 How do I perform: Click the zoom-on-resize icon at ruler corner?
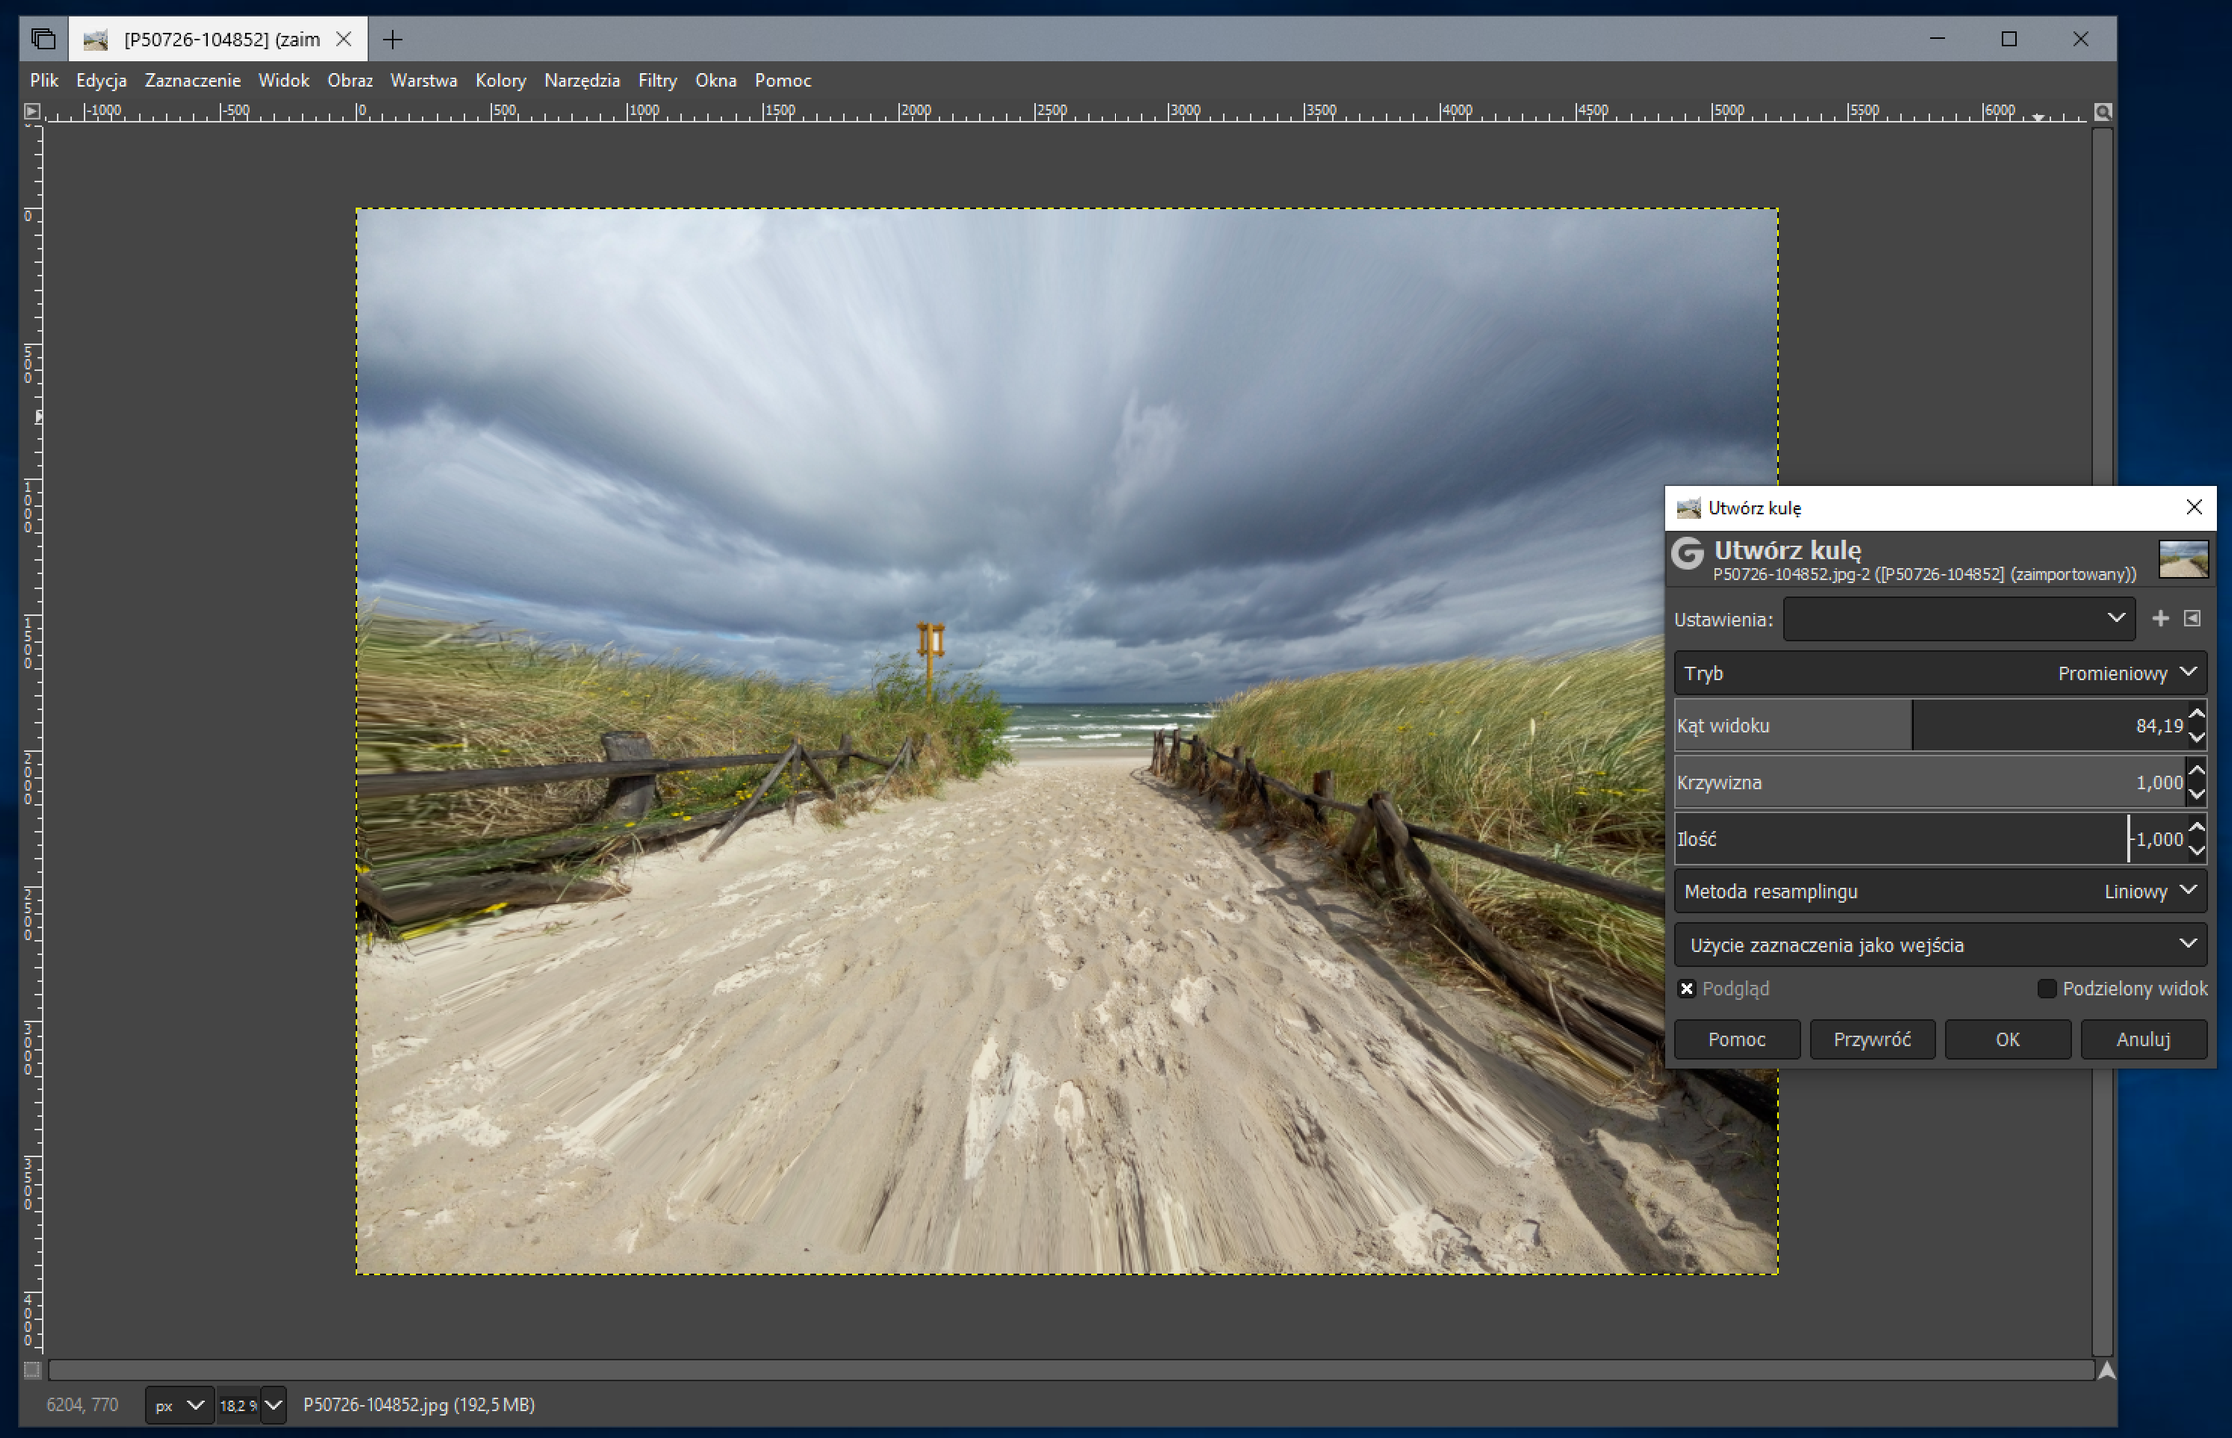(2102, 112)
